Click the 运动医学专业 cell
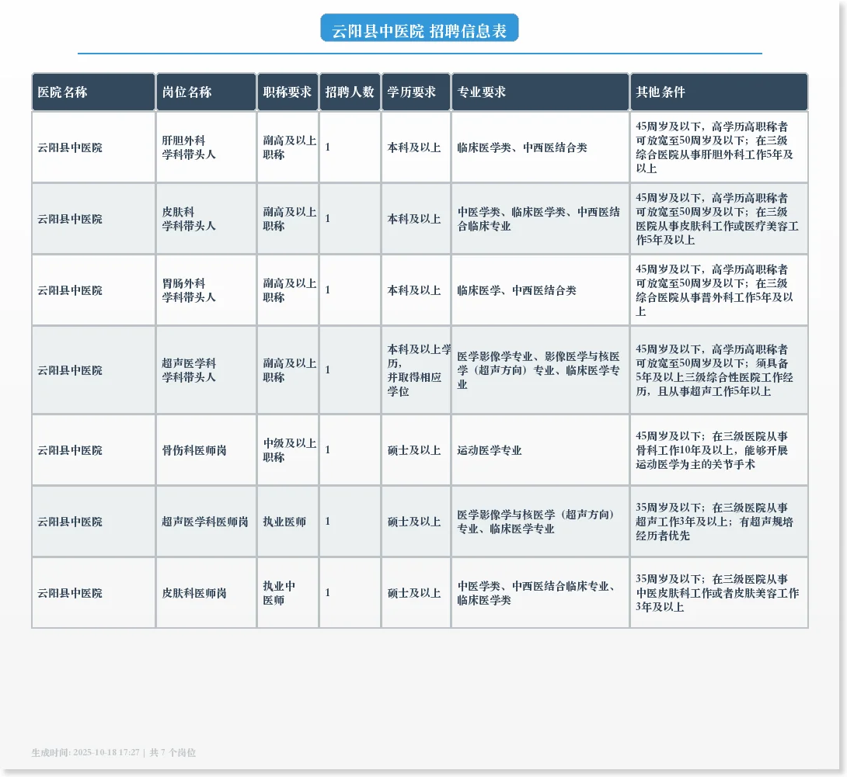 click(540, 450)
